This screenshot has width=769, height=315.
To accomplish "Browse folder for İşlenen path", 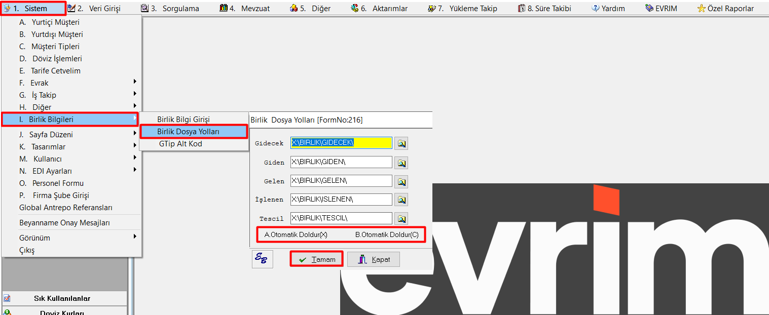I will pos(401,200).
